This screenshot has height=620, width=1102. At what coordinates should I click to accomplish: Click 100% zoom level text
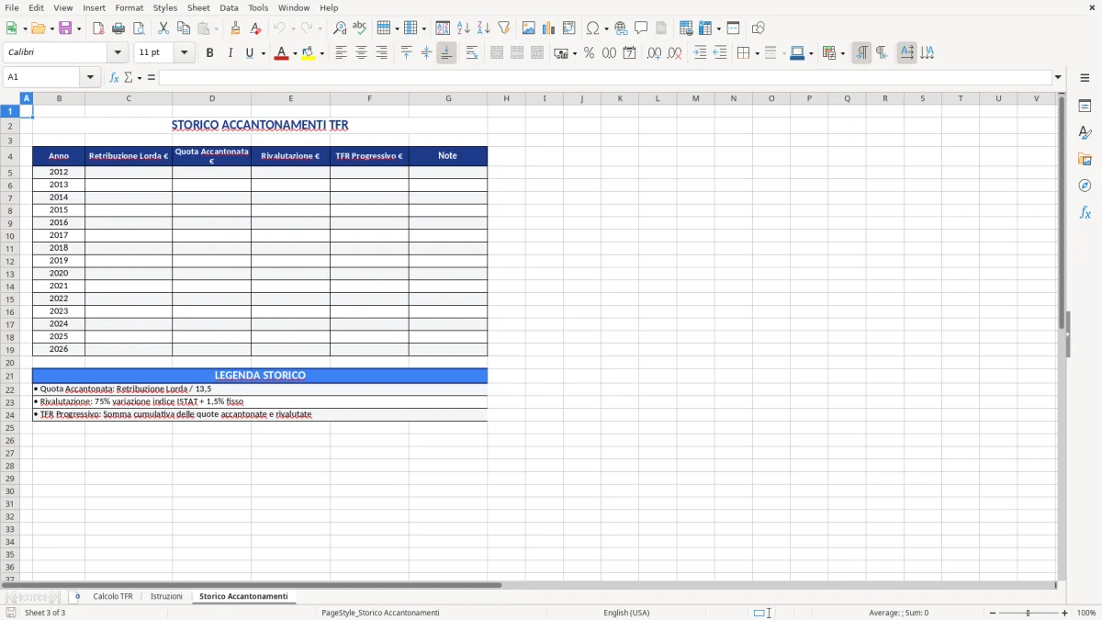tap(1086, 613)
